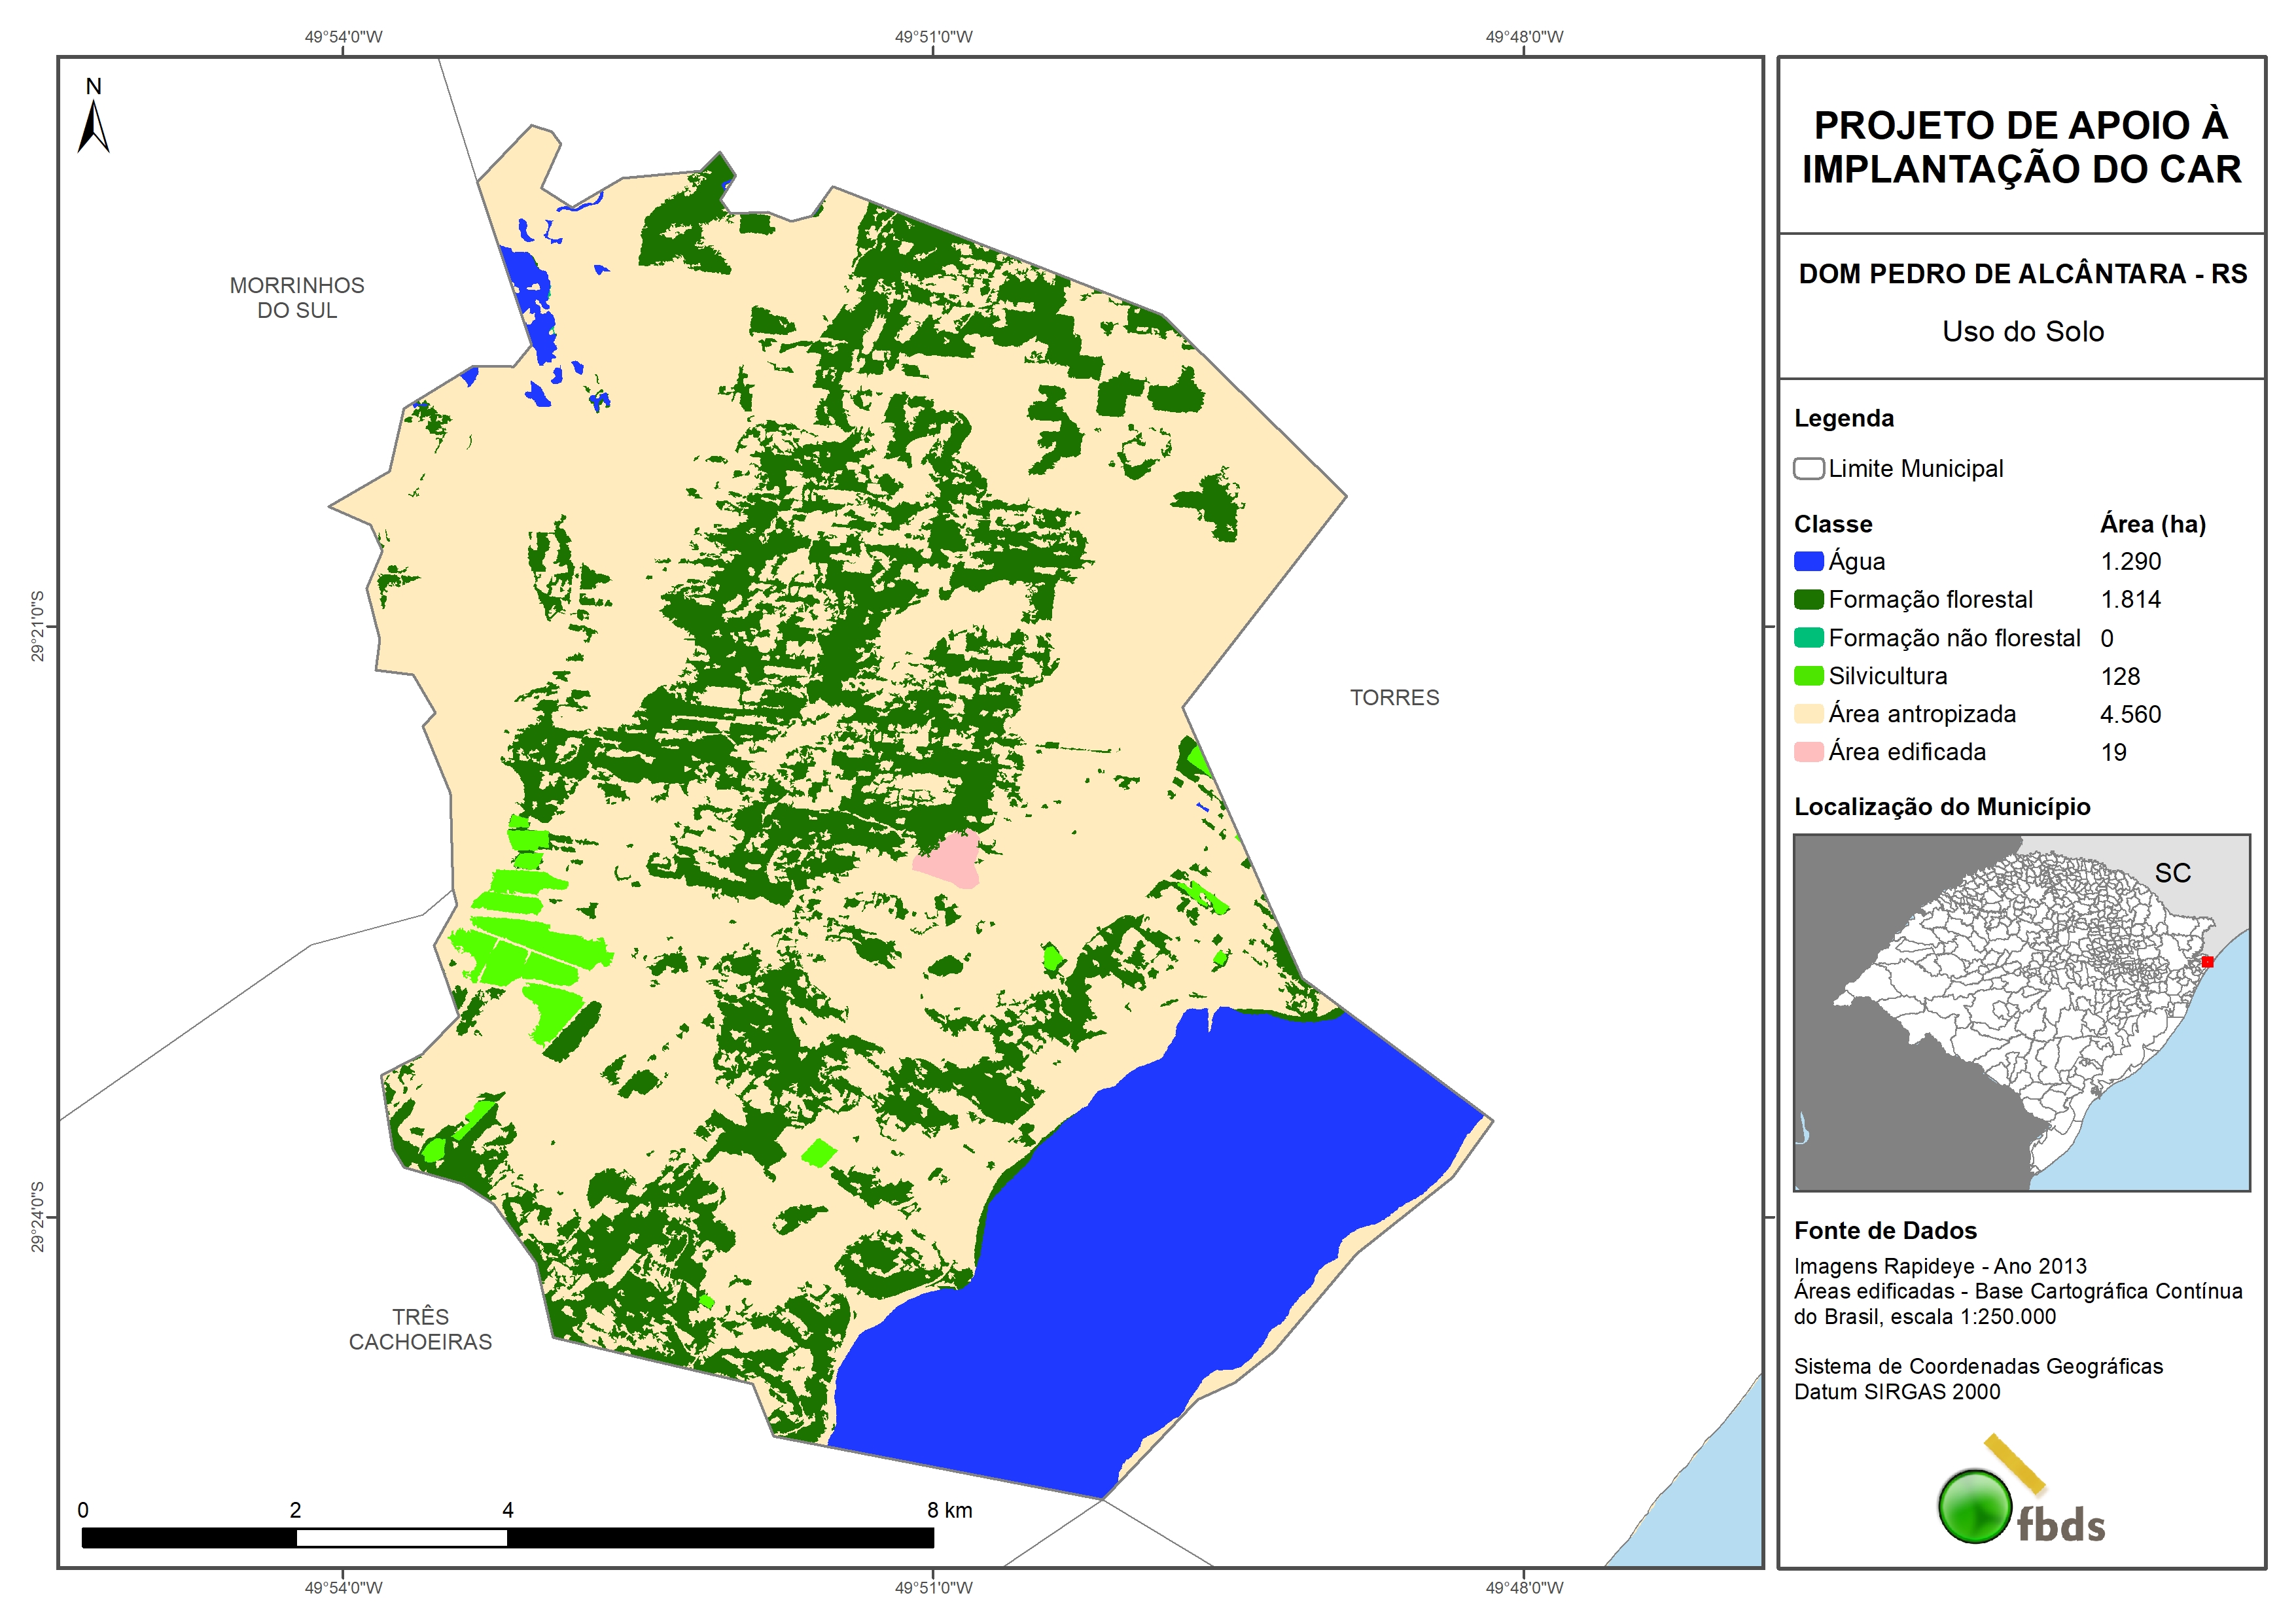Screen dimensions: 2296x1623
Task: Click the scale bar at 4 km
Action: coord(508,1537)
